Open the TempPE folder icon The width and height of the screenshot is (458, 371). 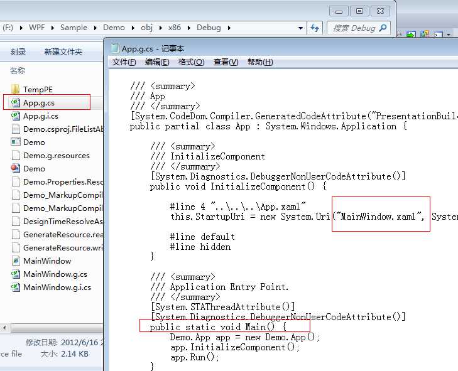(15, 89)
